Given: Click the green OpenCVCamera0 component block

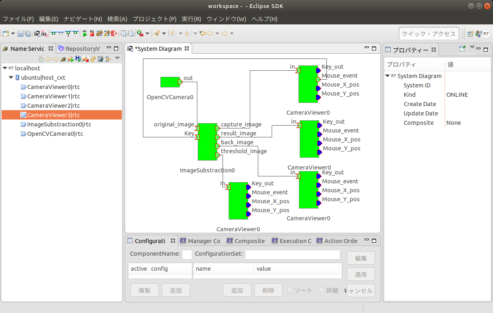Looking at the screenshot, I should 170,82.
